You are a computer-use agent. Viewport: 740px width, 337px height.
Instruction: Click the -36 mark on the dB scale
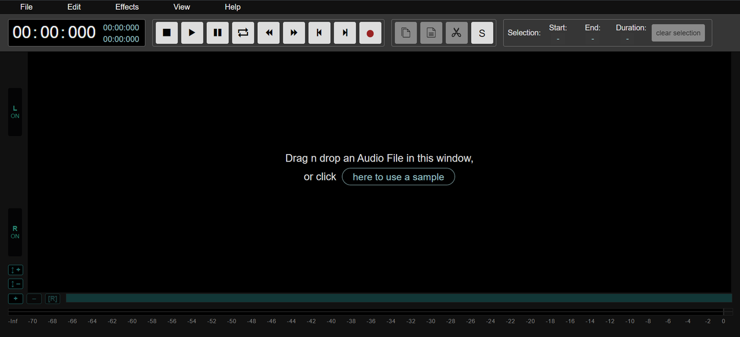[371, 321]
